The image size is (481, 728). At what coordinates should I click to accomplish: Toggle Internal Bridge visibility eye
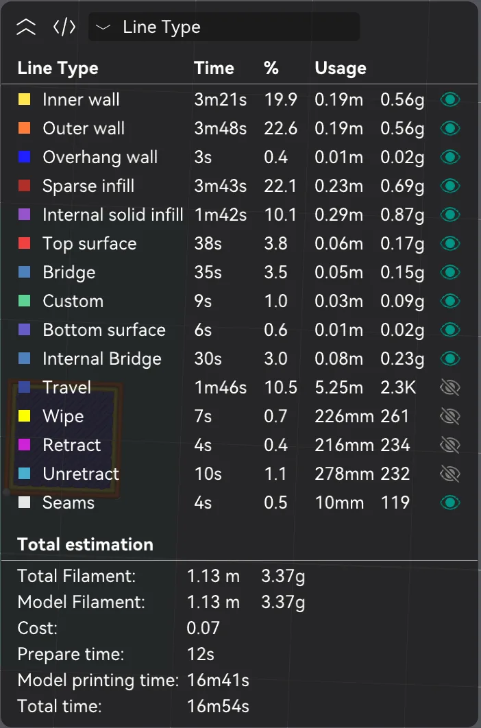pyautogui.click(x=450, y=359)
